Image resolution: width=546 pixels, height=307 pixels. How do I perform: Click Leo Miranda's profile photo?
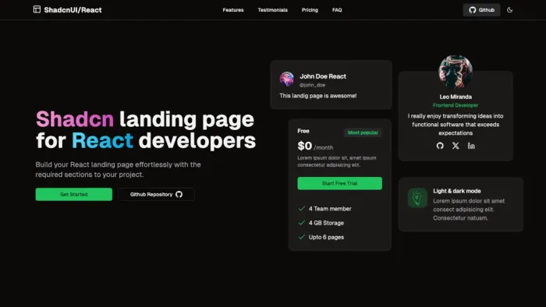point(456,72)
